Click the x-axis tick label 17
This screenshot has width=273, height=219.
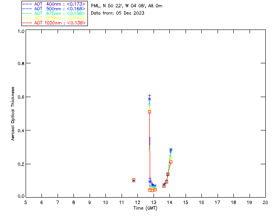point(218,202)
